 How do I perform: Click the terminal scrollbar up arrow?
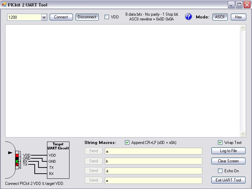point(242,28)
